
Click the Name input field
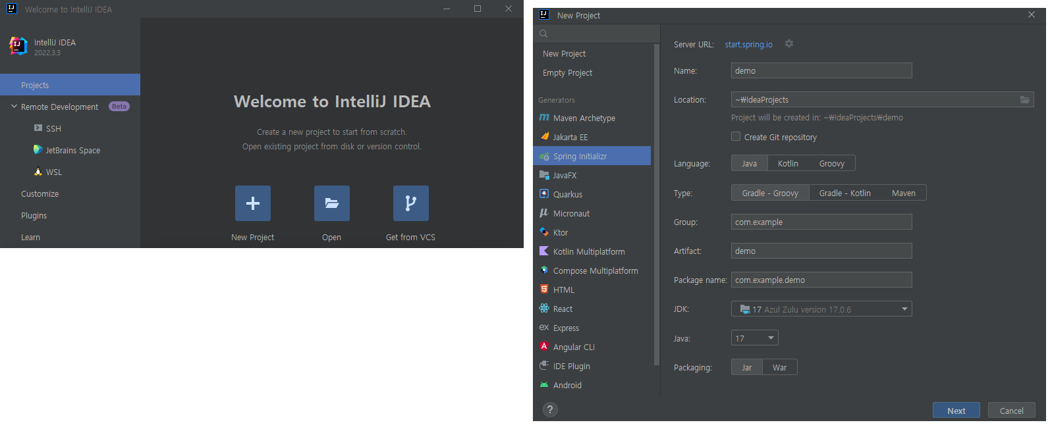(821, 70)
